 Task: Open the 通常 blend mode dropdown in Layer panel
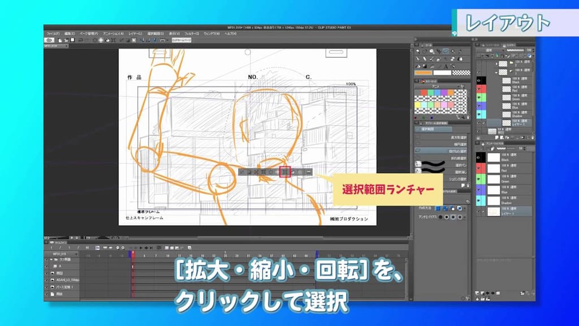pyautogui.click(x=490, y=50)
